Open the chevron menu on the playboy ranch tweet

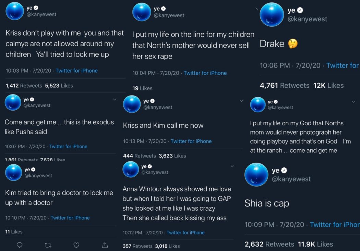(353, 102)
